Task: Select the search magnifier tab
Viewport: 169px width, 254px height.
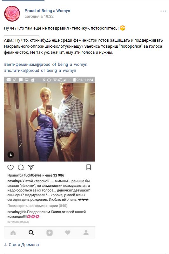Action: pyautogui.click(x=31, y=233)
